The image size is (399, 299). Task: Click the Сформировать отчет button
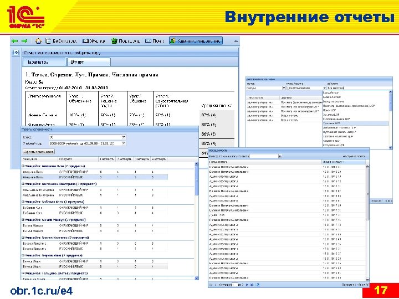(39, 152)
